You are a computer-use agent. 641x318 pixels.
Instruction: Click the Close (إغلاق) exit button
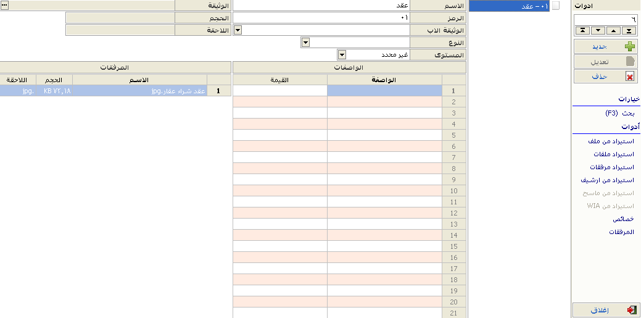(605, 310)
